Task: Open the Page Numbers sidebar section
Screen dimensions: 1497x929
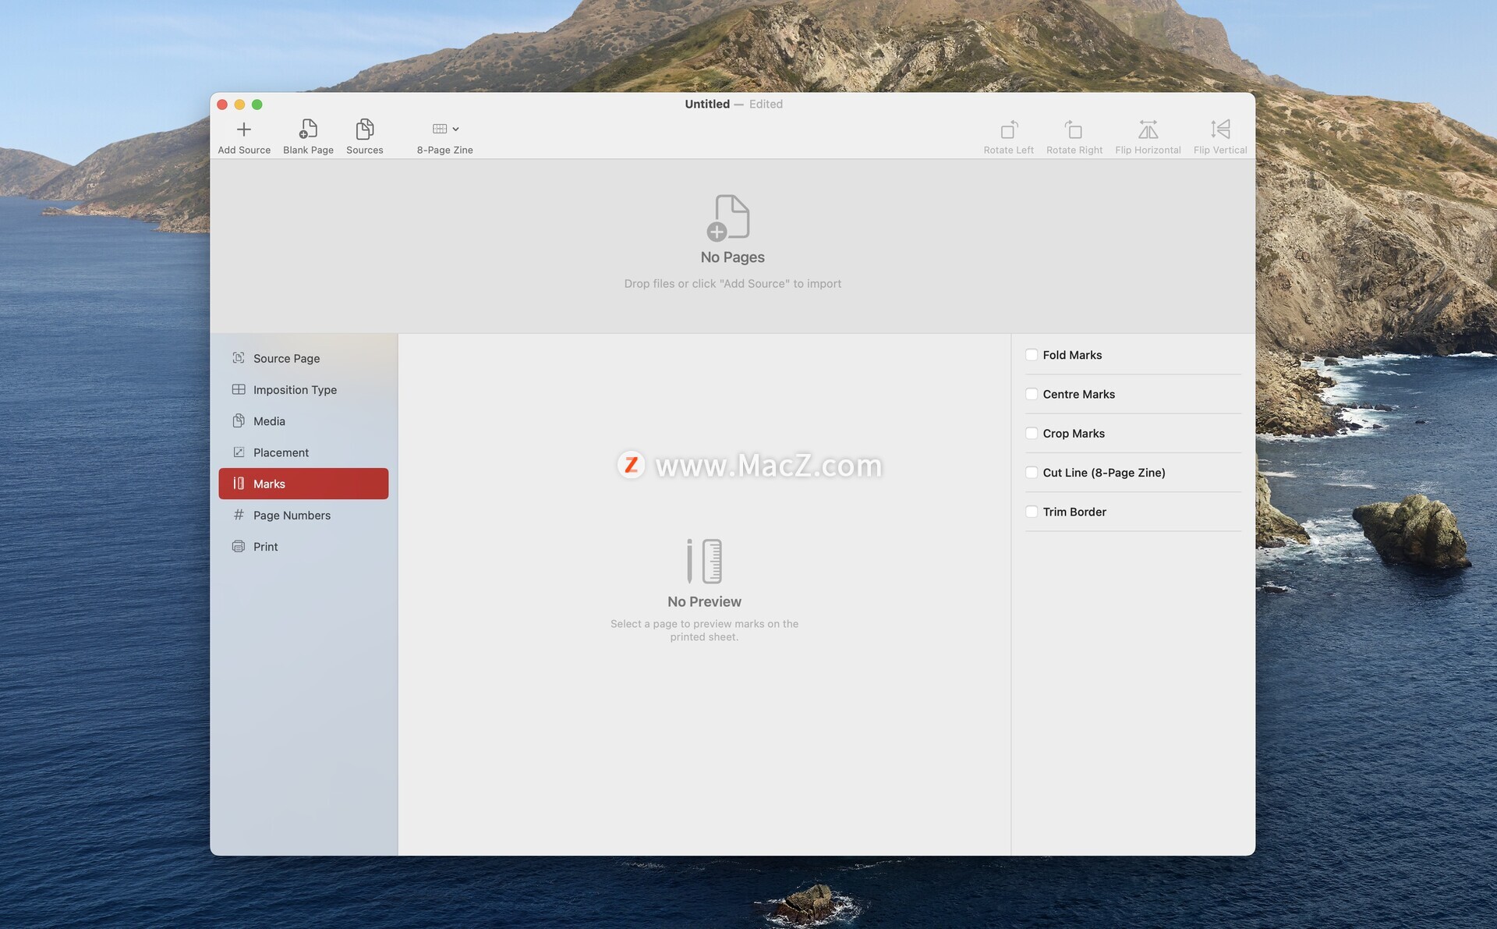Action: pos(292,516)
